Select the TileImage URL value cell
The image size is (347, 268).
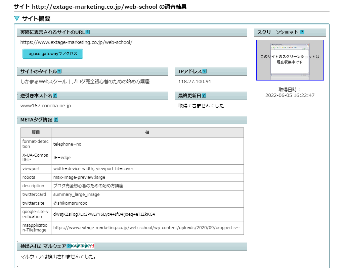147,228
